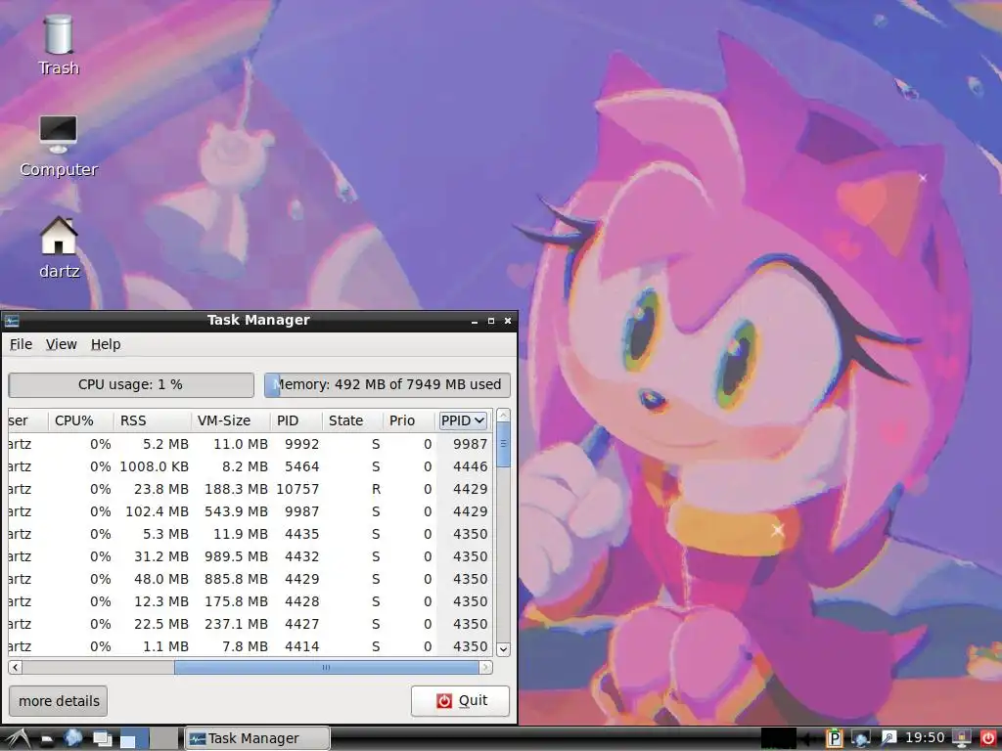Close the Task Manager window
The height and width of the screenshot is (751, 1002).
point(508,321)
